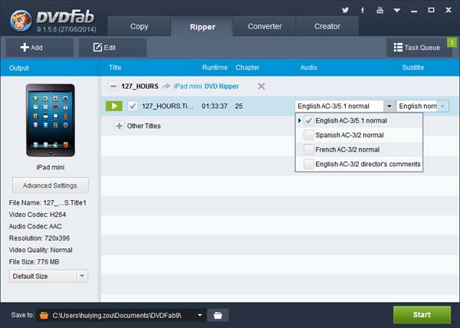Open the English normal subtitle dropdown
This screenshot has width=460, height=328.
422,106
